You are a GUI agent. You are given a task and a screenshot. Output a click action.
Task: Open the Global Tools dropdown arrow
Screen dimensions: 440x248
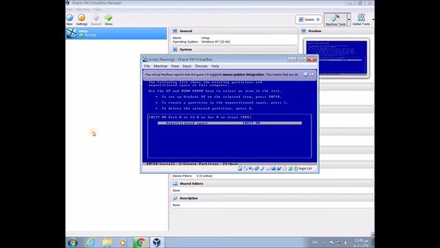373,19
